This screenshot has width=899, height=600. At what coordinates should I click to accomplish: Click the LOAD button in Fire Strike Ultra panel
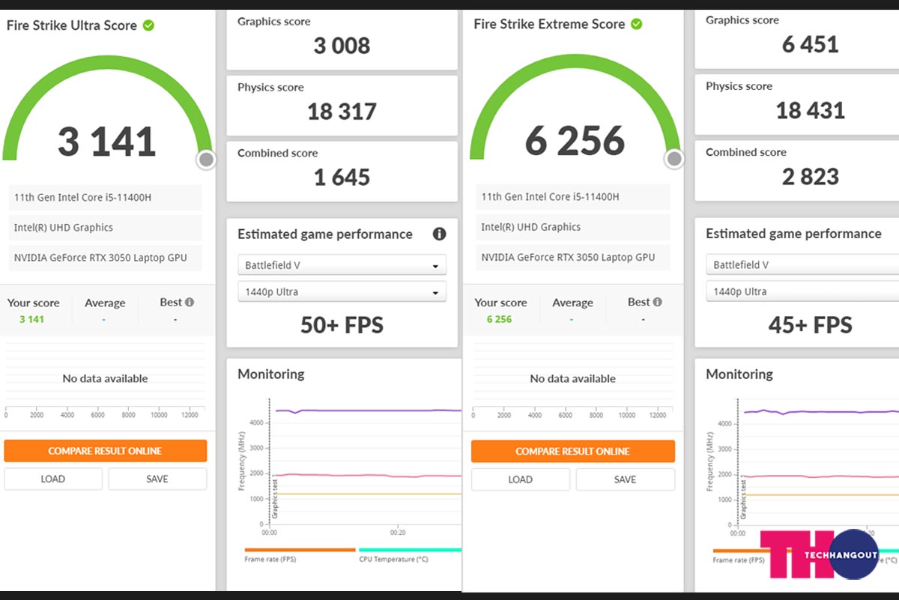point(53,479)
